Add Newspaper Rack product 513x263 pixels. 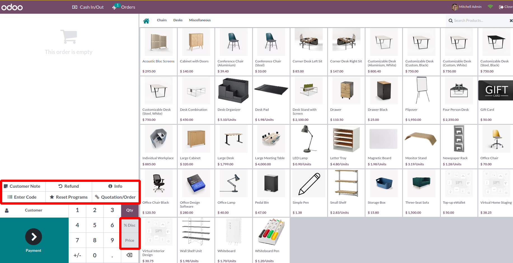point(459,147)
